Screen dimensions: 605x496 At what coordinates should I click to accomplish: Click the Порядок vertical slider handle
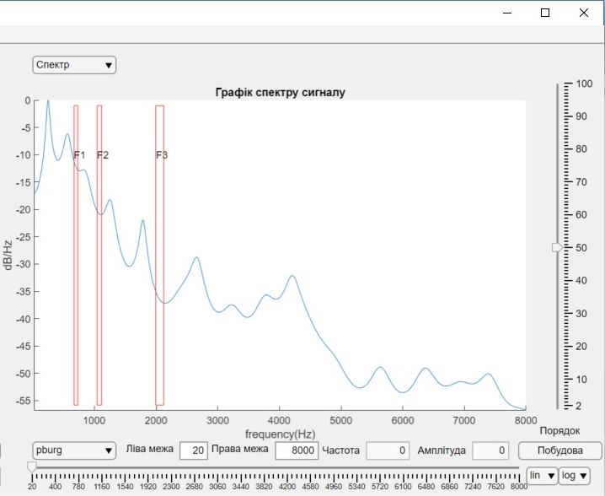coord(556,247)
